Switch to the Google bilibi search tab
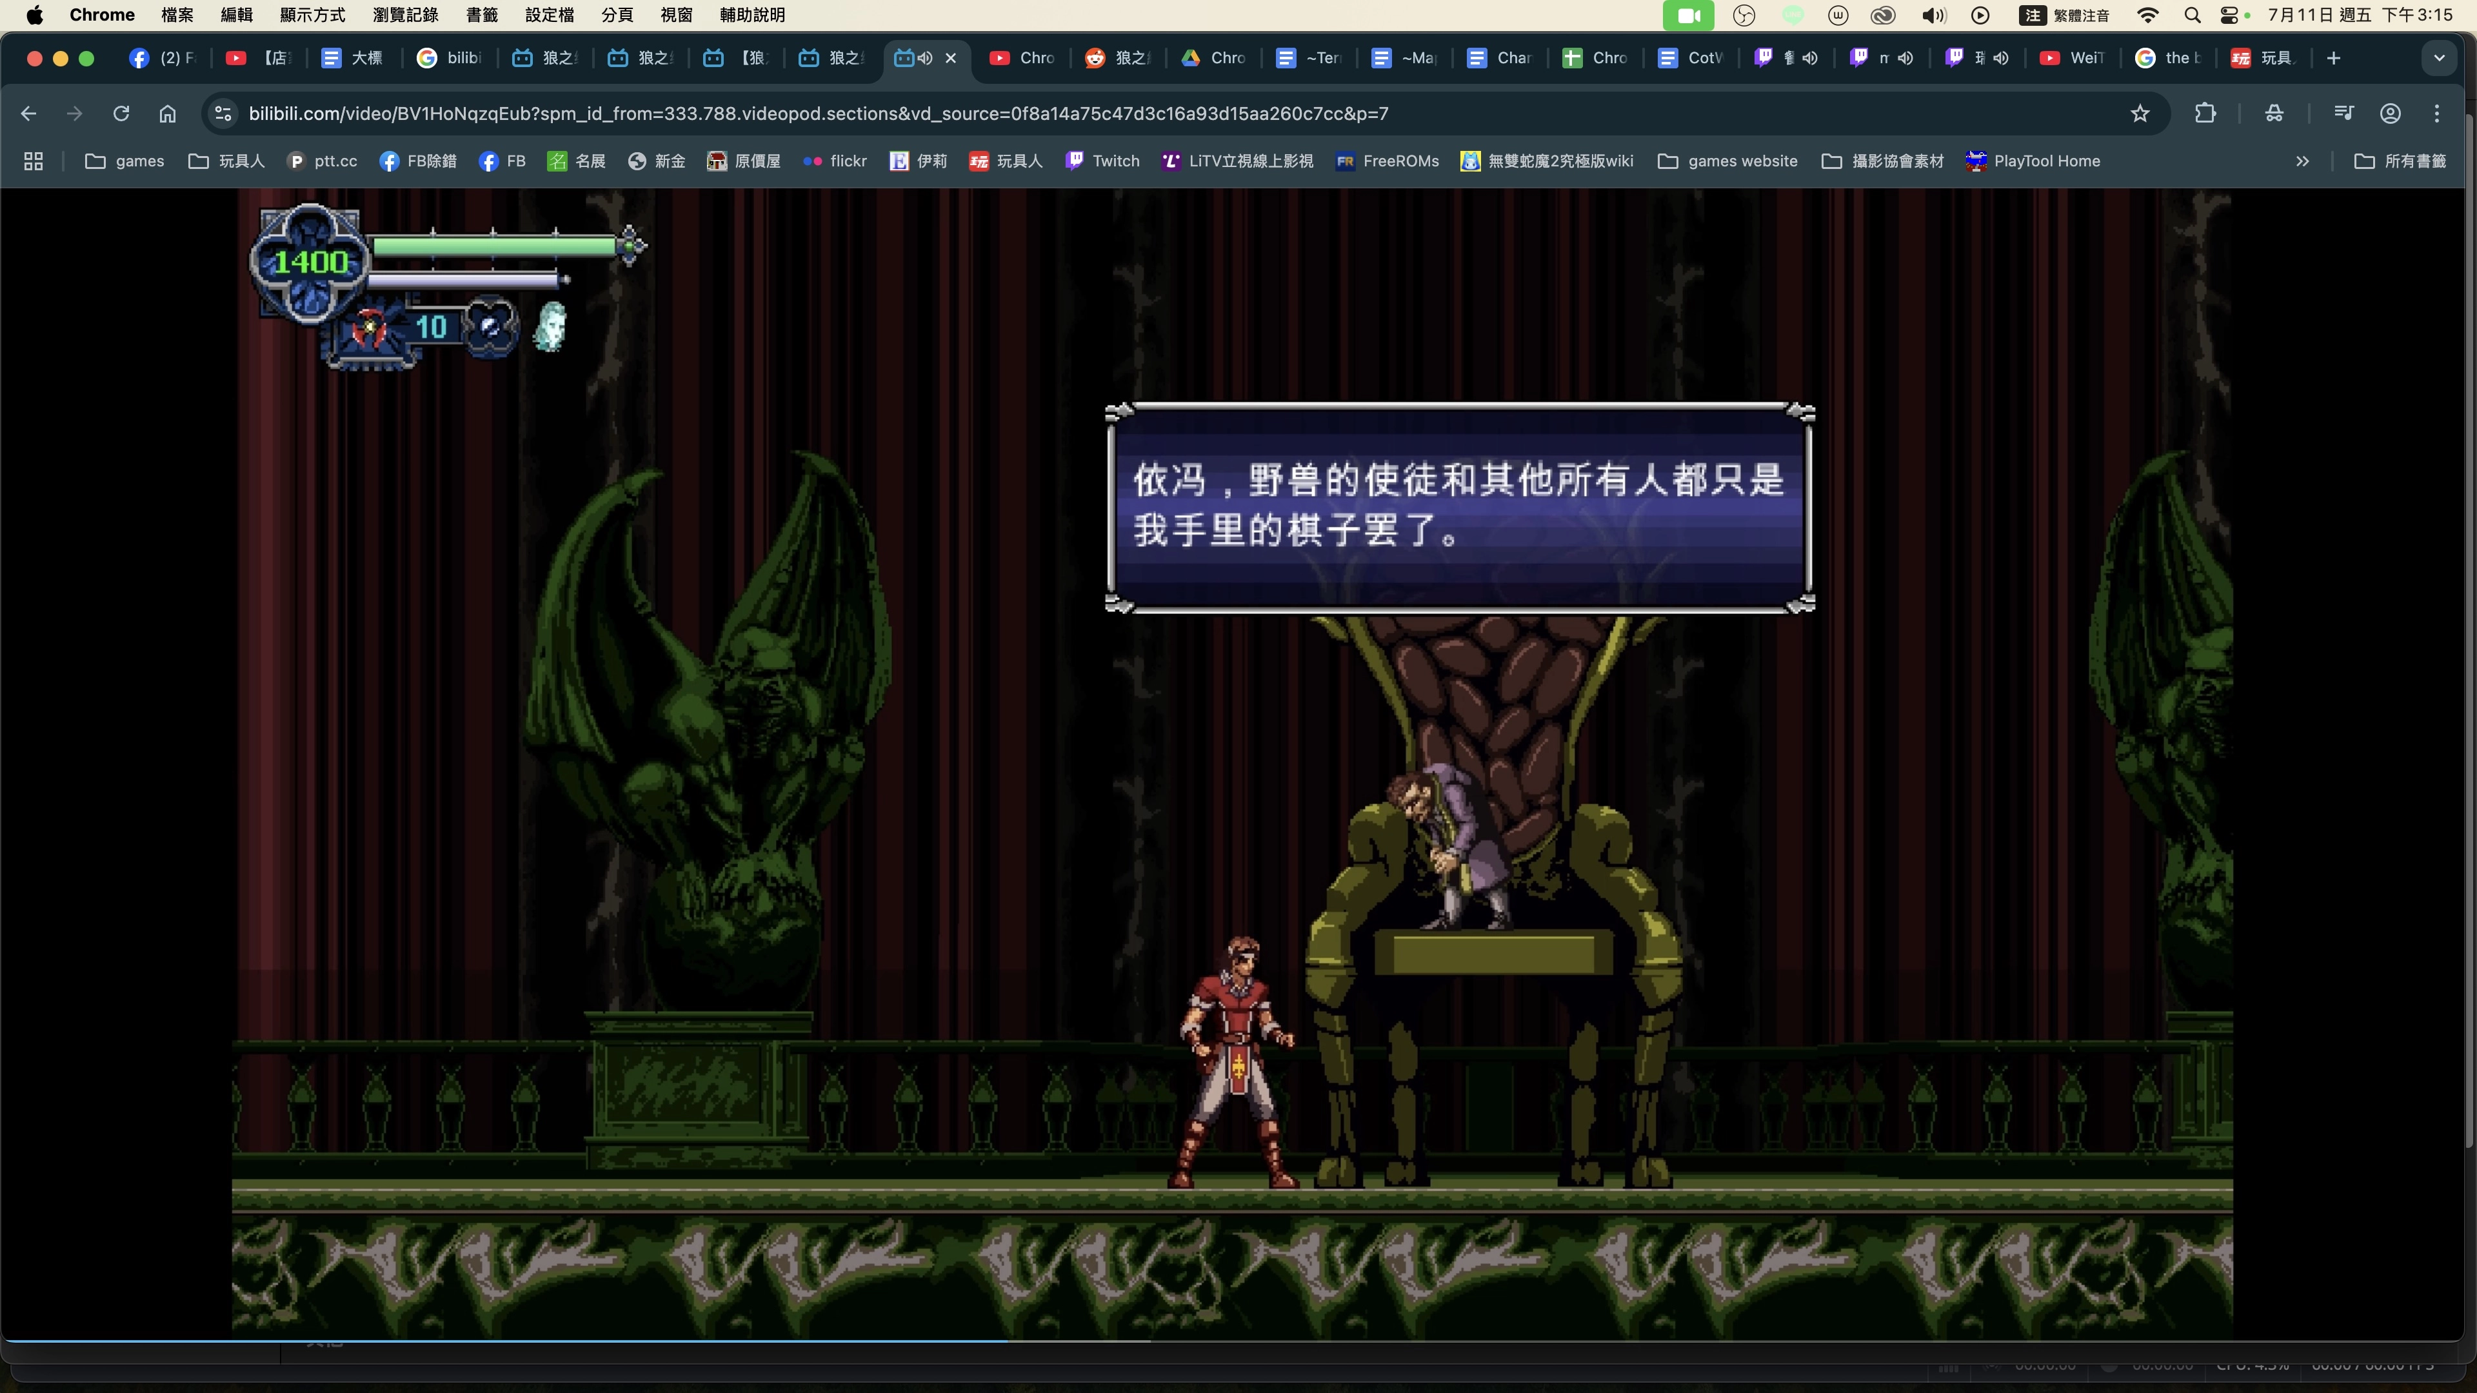This screenshot has width=2477, height=1393. (449, 57)
